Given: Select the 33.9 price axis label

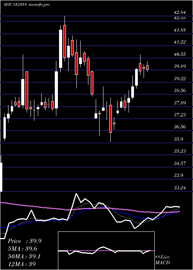Looking at the screenshot, I should pyautogui.click(x=178, y=175).
